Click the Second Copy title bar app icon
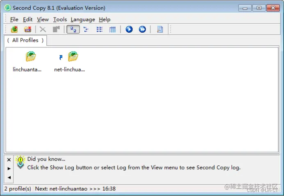The height and width of the screenshot is (196, 284). click(x=8, y=8)
